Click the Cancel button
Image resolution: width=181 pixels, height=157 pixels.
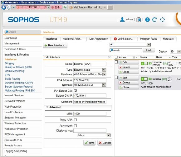coord(105,143)
